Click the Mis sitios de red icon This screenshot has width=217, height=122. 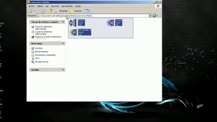[x=33, y=62]
